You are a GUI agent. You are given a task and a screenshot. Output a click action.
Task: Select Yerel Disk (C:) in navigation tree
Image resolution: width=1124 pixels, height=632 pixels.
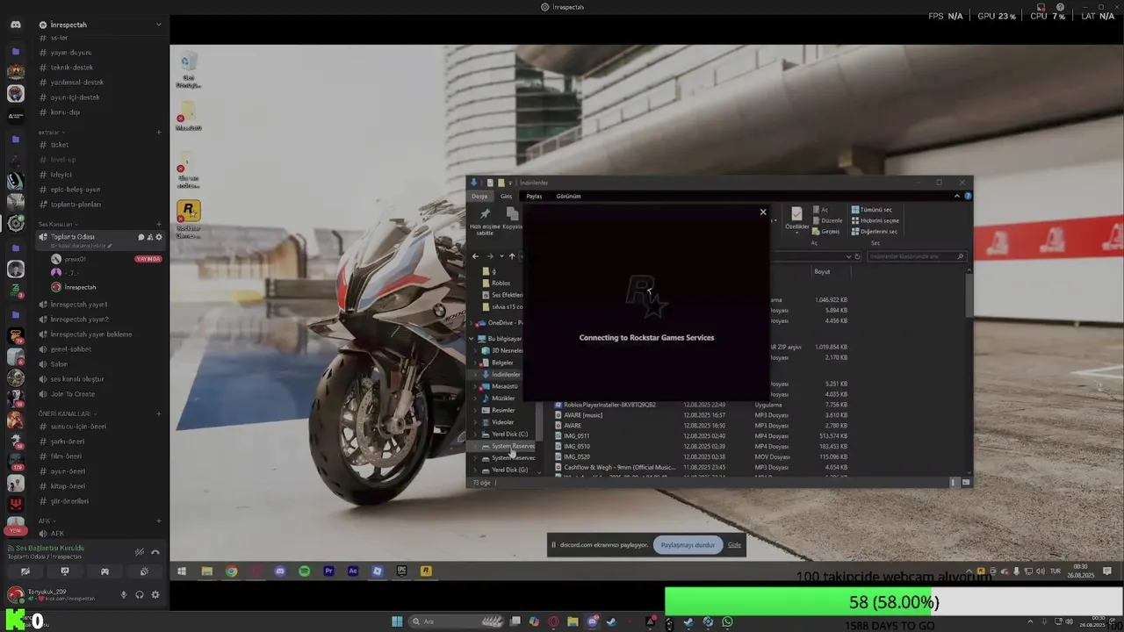pos(509,434)
